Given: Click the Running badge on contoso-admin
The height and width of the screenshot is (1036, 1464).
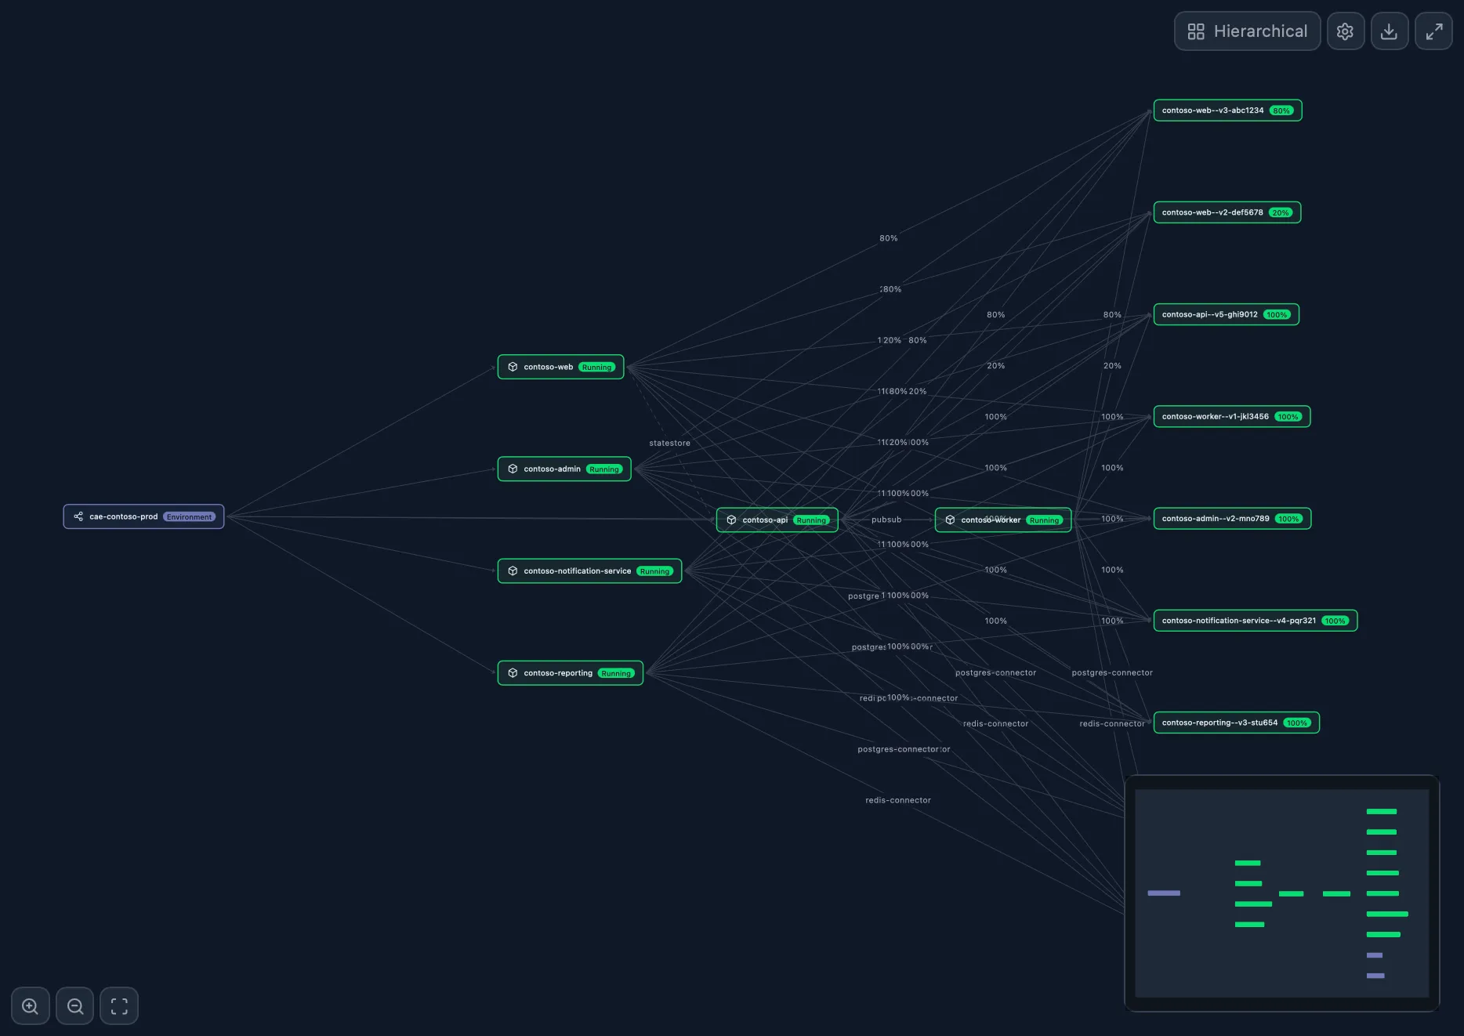Looking at the screenshot, I should 604,469.
